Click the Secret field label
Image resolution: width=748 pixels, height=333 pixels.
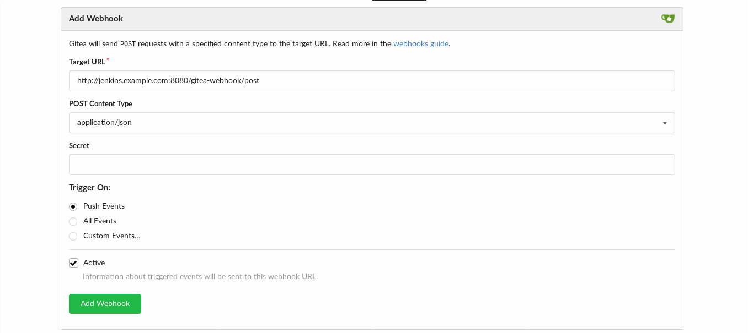coord(79,145)
